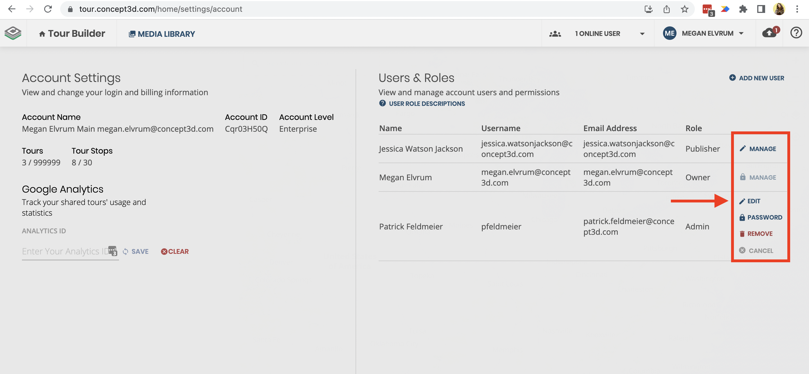The height and width of the screenshot is (374, 809).
Task: Click SAVE next to the Analytics ID field
Action: [x=140, y=251]
